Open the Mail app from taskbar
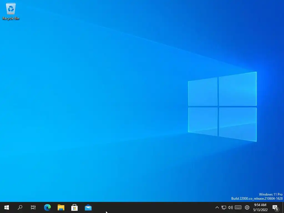The height and width of the screenshot is (213, 284). pos(88,207)
